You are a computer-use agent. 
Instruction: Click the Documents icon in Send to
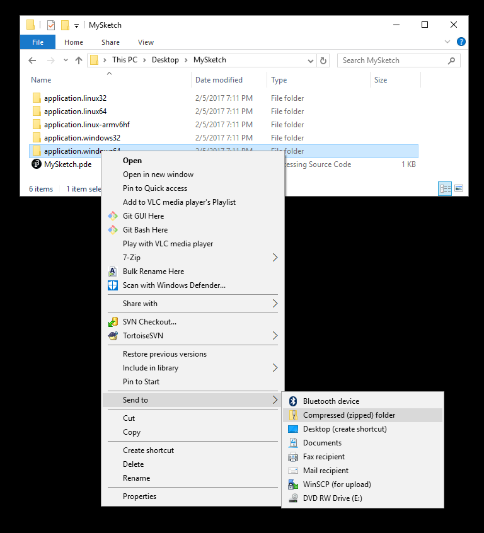click(293, 442)
